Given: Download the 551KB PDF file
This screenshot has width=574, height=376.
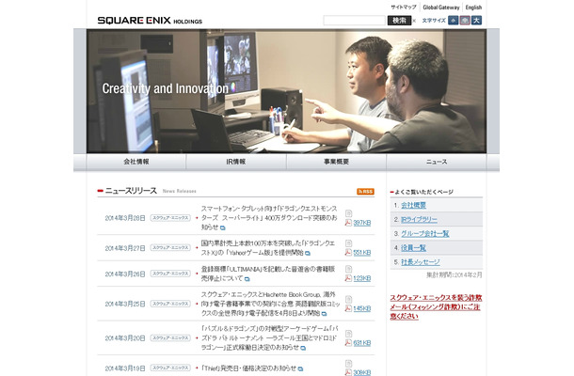Looking at the screenshot, I should coord(362,253).
